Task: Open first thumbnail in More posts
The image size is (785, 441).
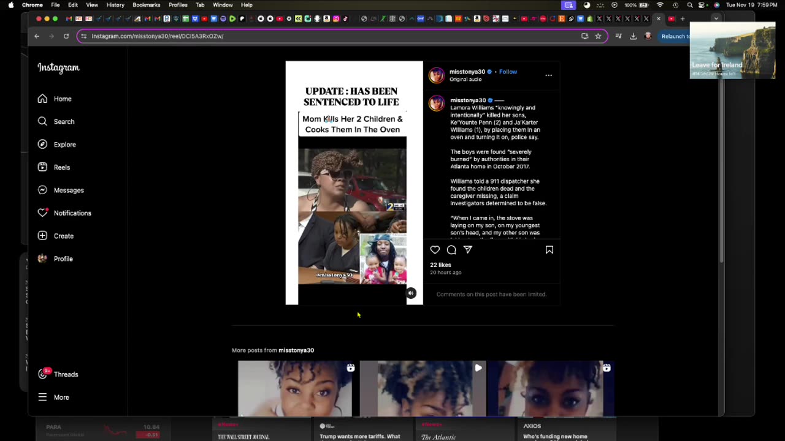Action: (x=295, y=388)
